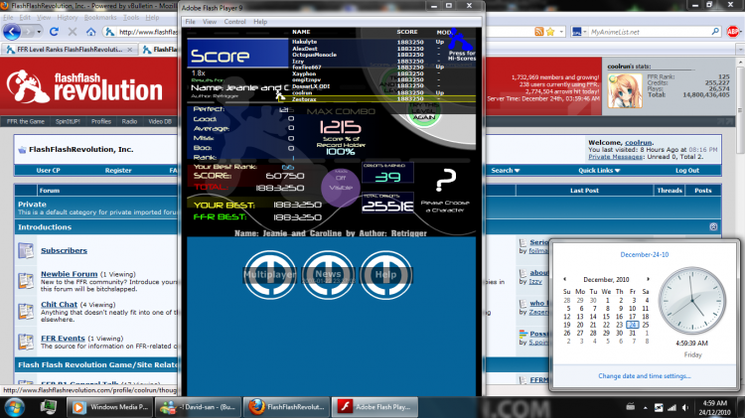Screen dimensions: 745x418
Task: Switch to FlashFlashRevolution Firefox taskbar button
Action: pyautogui.click(x=286, y=407)
